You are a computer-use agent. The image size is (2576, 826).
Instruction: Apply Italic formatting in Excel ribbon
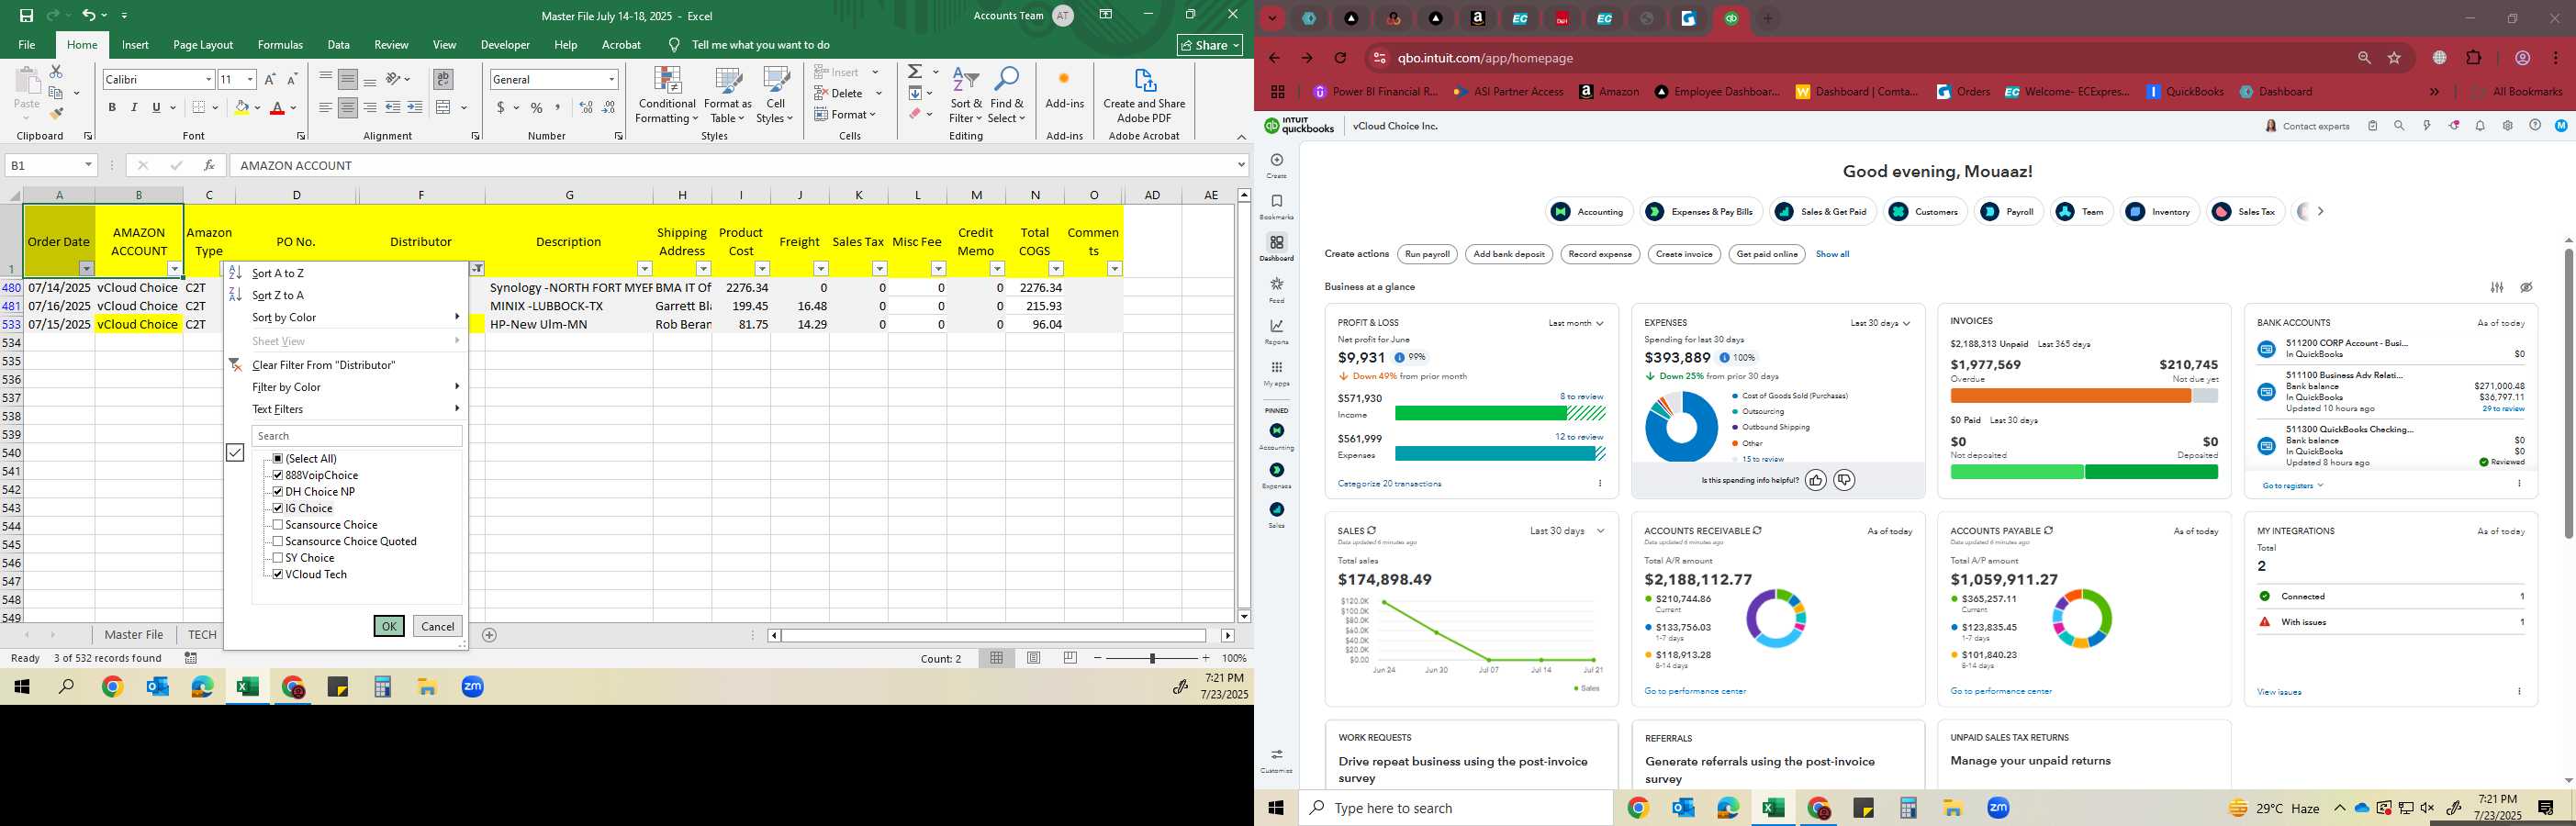pos(134,107)
